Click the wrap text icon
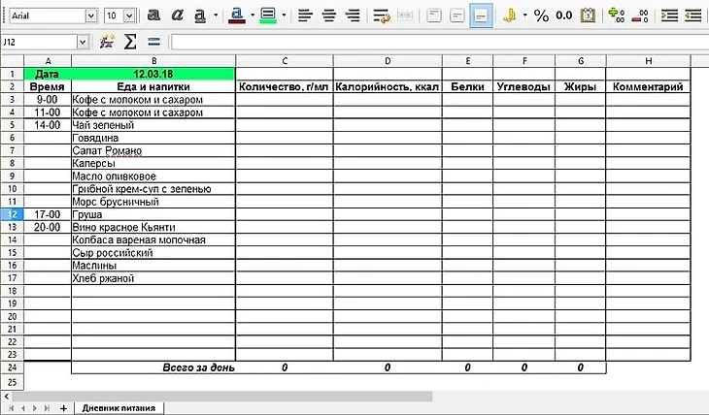Image resolution: width=709 pixels, height=415 pixels. tap(382, 16)
